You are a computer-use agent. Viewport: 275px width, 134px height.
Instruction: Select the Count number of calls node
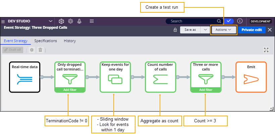(160, 77)
